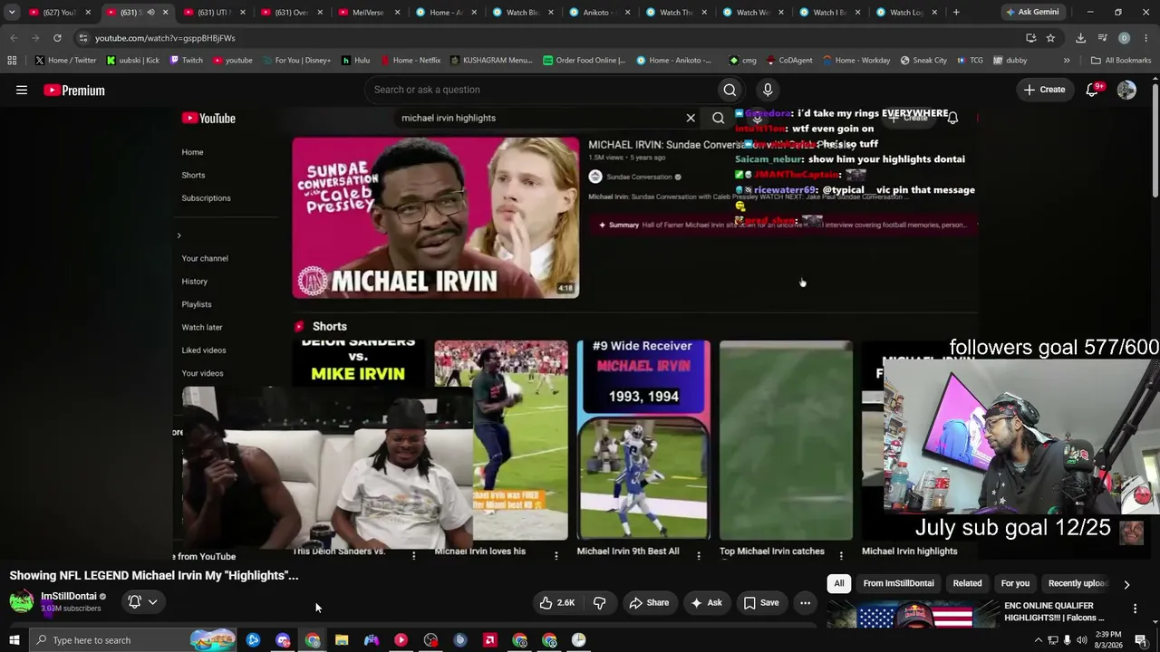This screenshot has width=1160, height=652.
Task: Open the Home / Twitter bookmark
Action: click(x=65, y=61)
